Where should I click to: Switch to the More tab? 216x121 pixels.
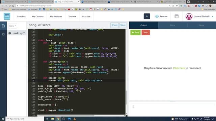coord(201,25)
